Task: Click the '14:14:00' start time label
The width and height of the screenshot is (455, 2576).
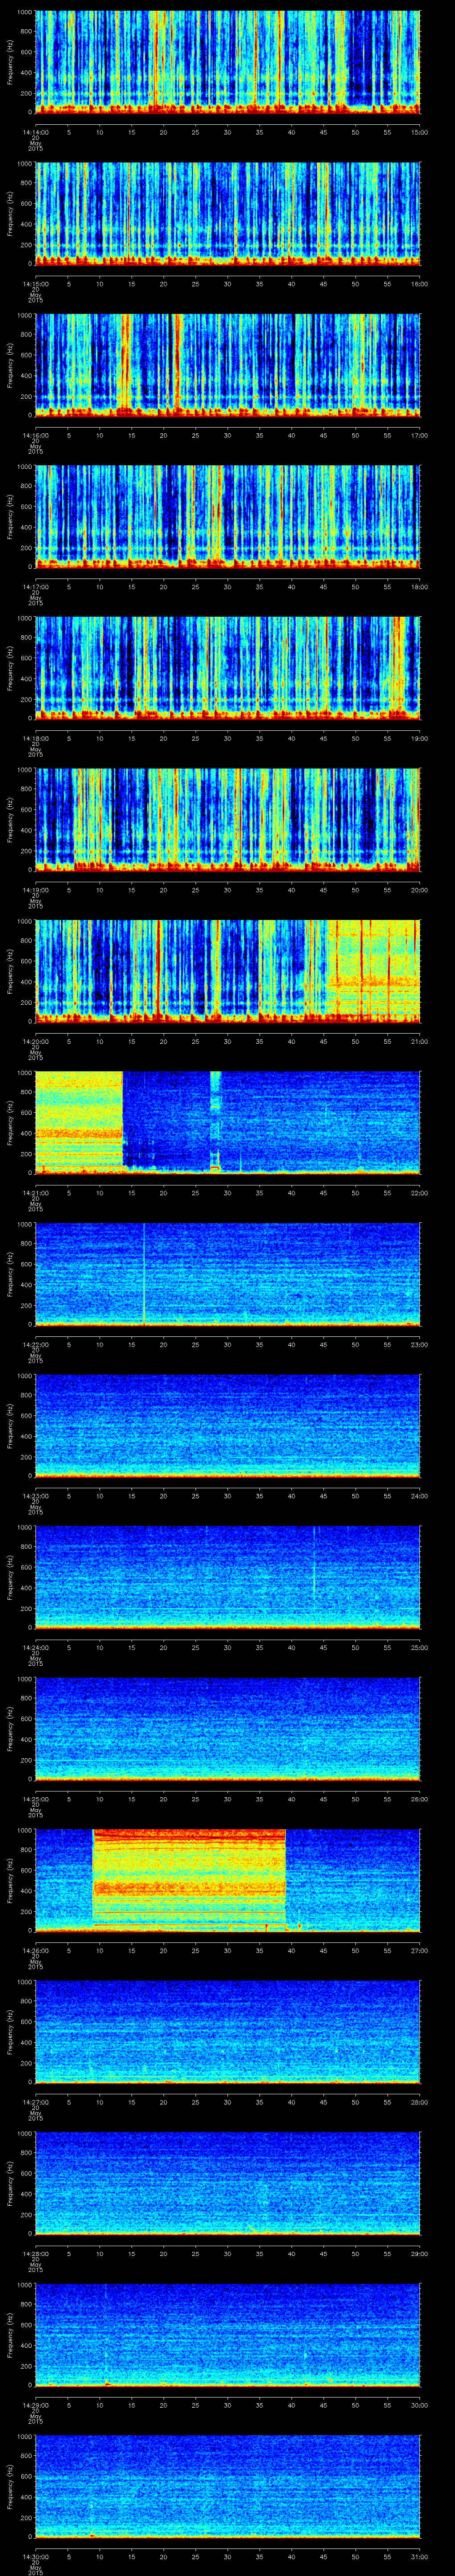Action: 36,132
